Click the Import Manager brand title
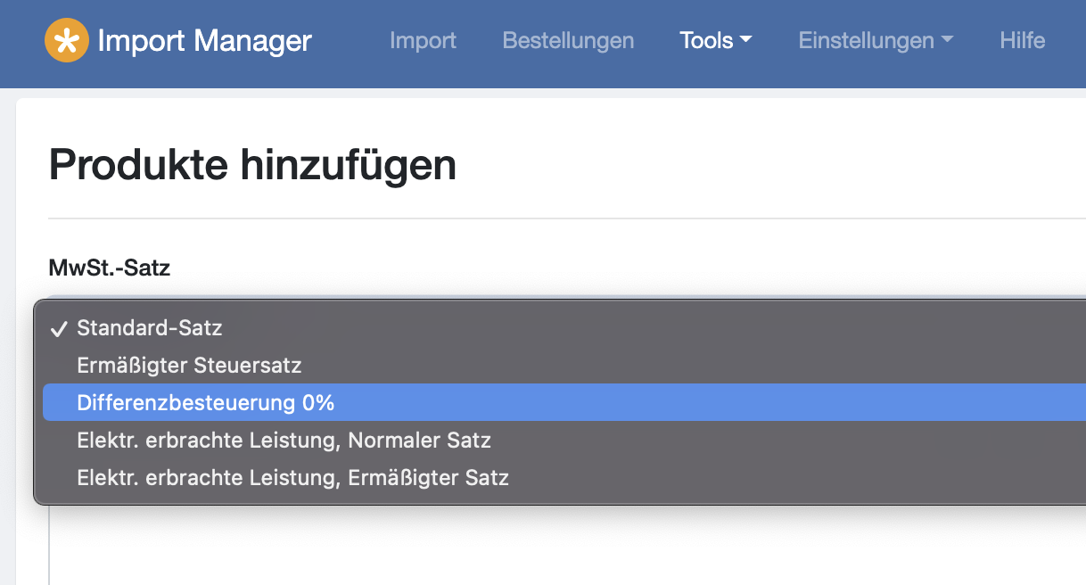Viewport: 1086px width, 585px height. point(204,40)
